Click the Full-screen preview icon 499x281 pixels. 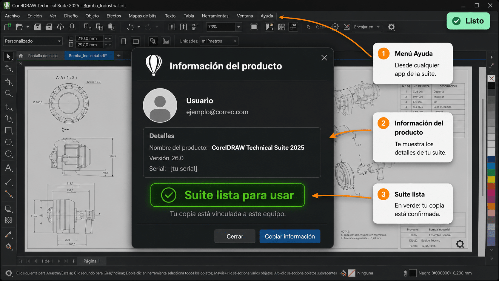click(254, 27)
